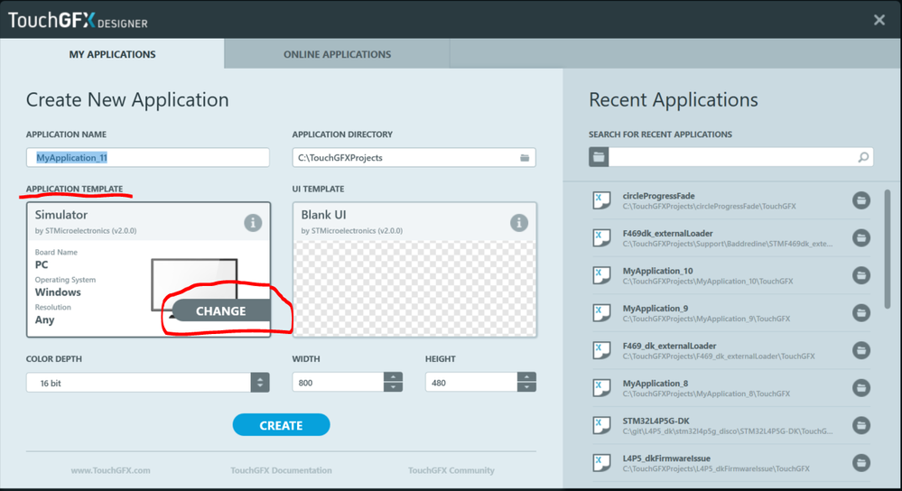
Task: Open TouchGFX Community link
Action: [x=451, y=470]
